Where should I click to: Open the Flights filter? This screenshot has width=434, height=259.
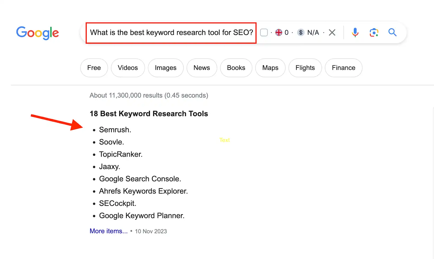click(x=305, y=68)
